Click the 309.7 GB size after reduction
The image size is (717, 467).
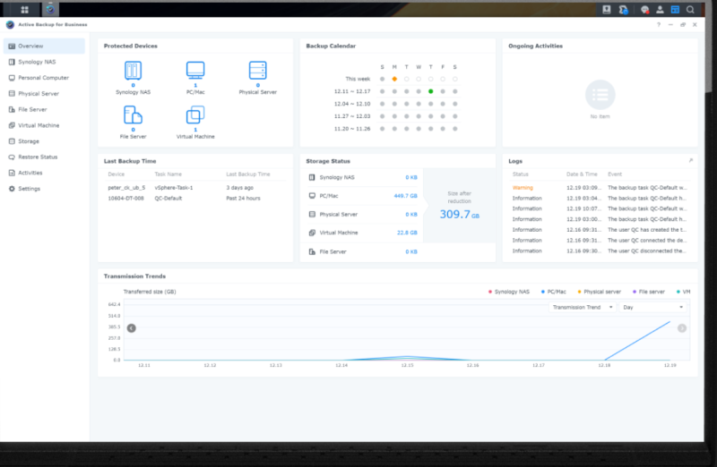pyautogui.click(x=459, y=214)
